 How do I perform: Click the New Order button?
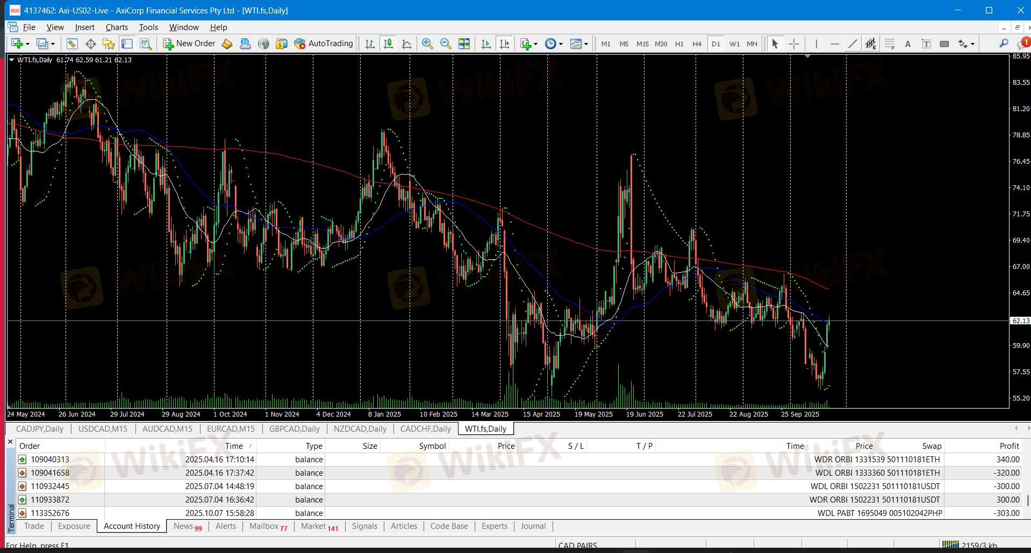point(189,44)
